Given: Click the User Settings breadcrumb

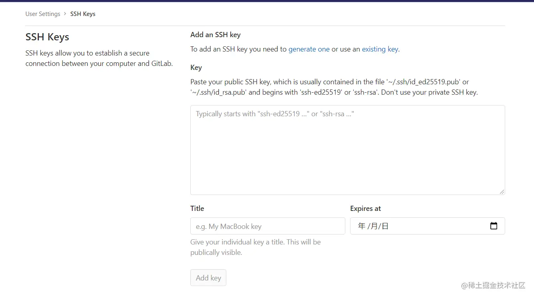Looking at the screenshot, I should [x=43, y=14].
